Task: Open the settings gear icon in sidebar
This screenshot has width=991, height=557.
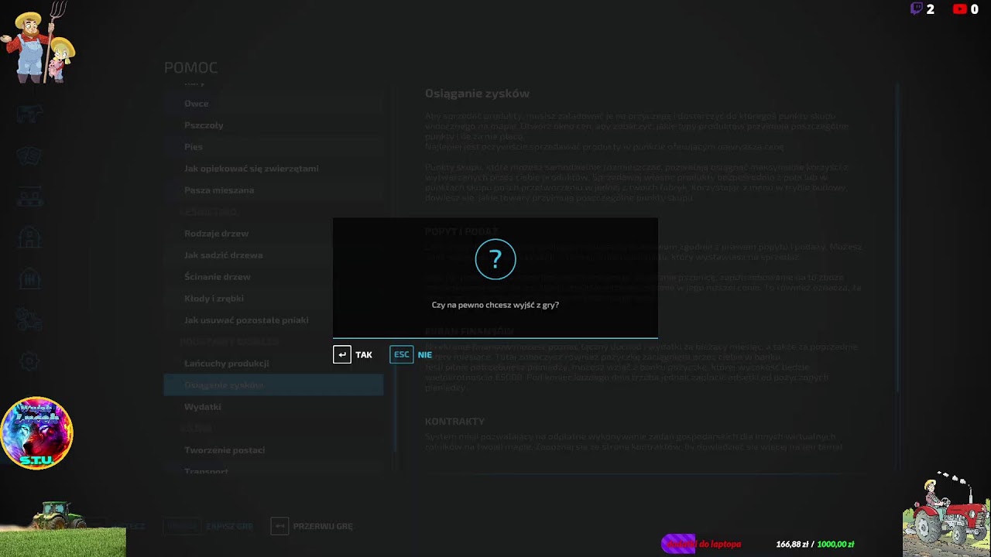Action: tap(29, 361)
